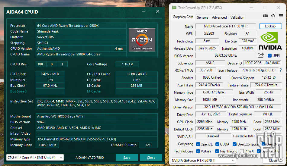Click the NVIDIA SLI Disabled field
Screen dimensions: 287x166
click(213, 136)
